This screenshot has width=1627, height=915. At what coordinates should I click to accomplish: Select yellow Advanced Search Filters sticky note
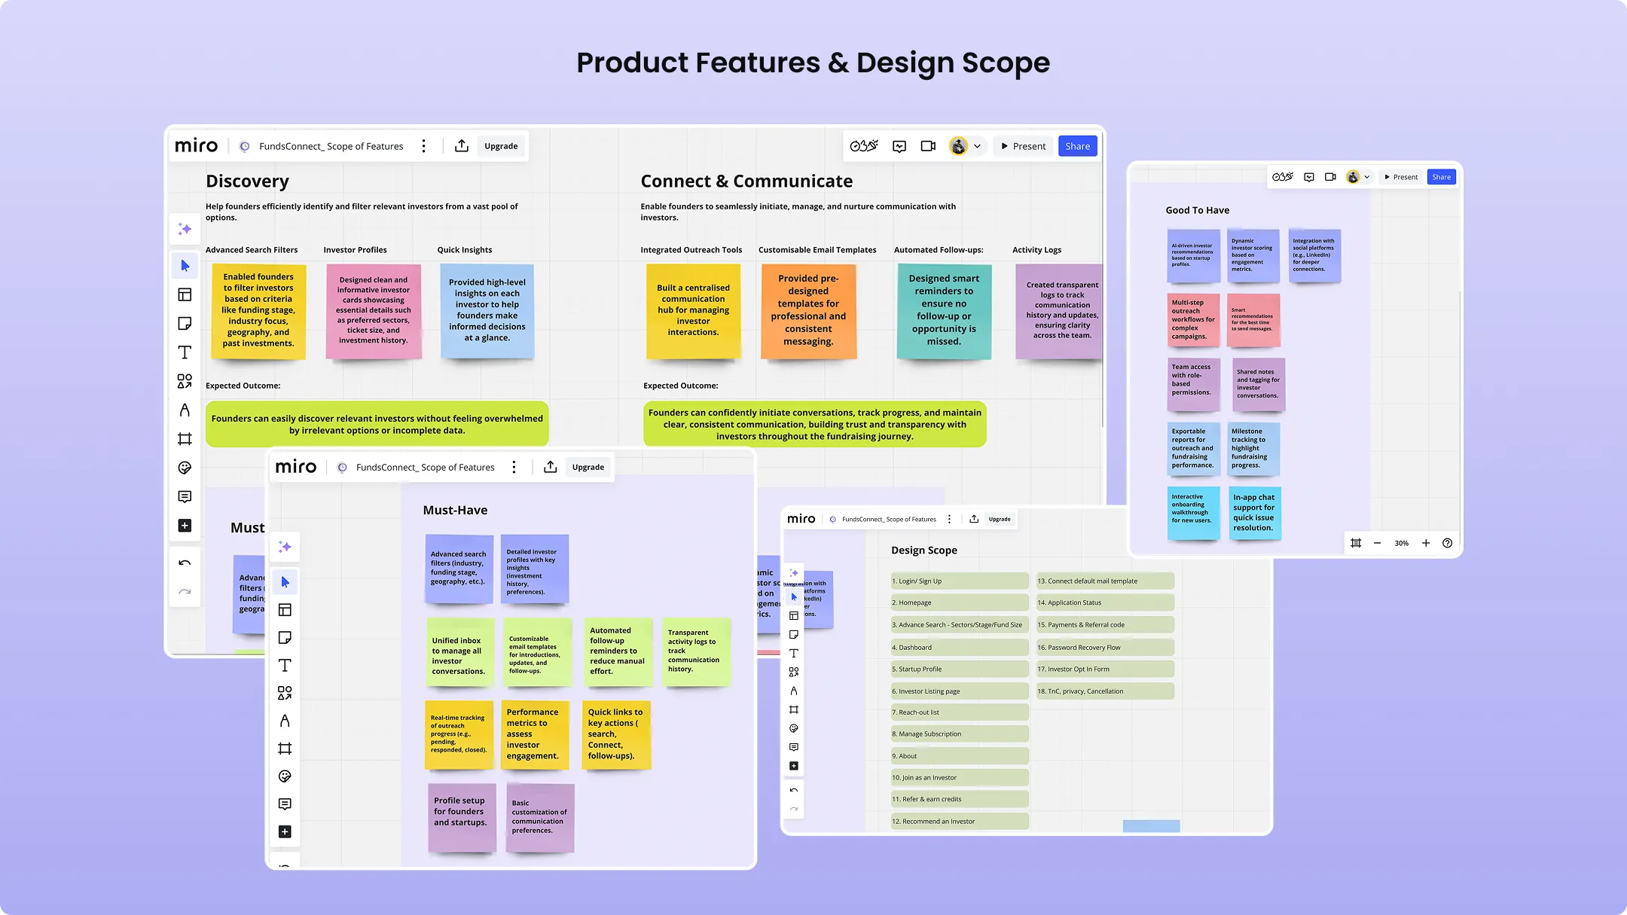(258, 311)
